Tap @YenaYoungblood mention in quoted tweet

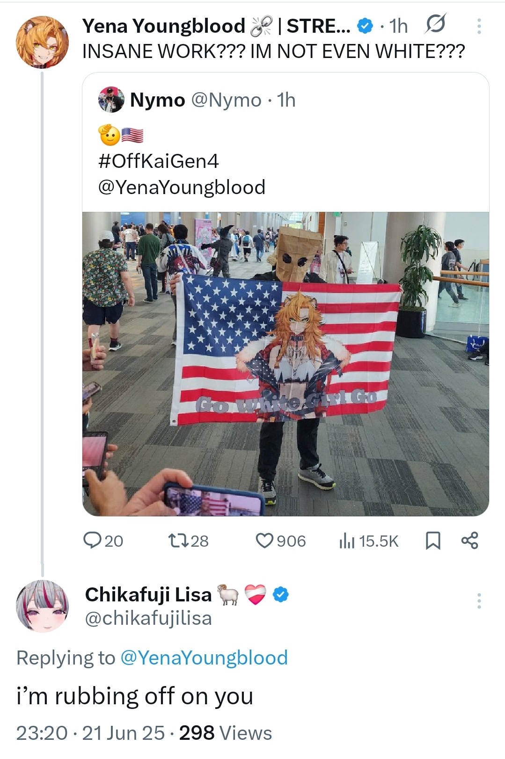[182, 188]
